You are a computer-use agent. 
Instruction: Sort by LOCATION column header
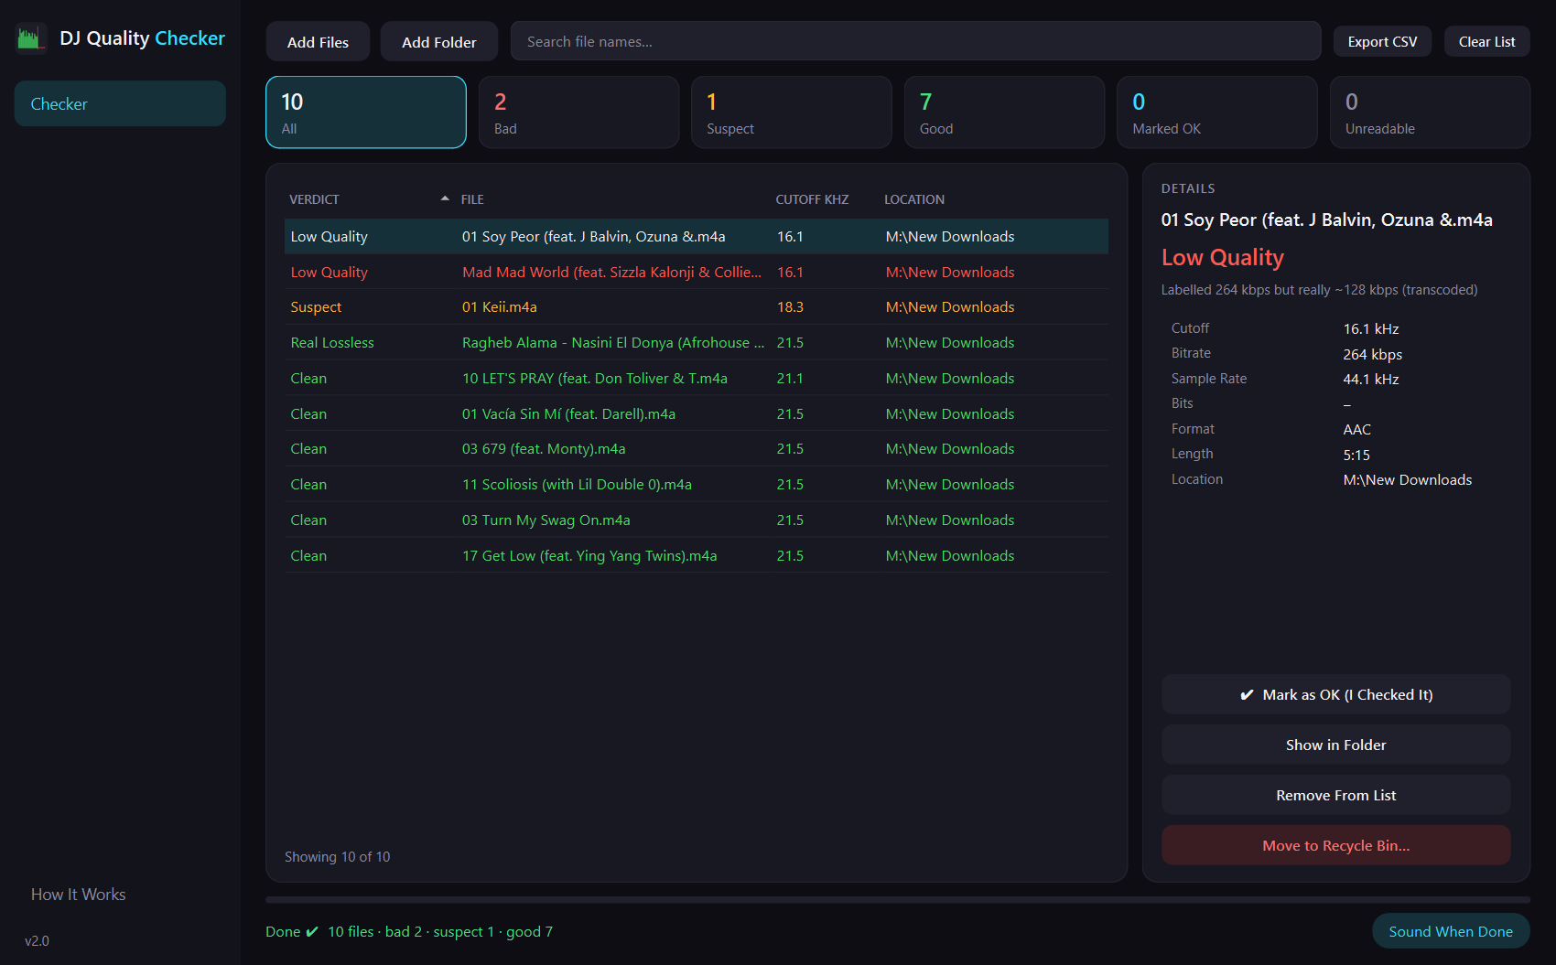[x=913, y=199]
